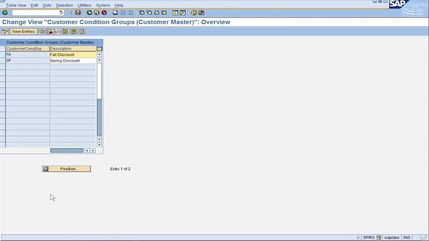The width and height of the screenshot is (429, 241).
Task: Click scroll-down arrow next to Spring Discount
Action: pos(99,60)
